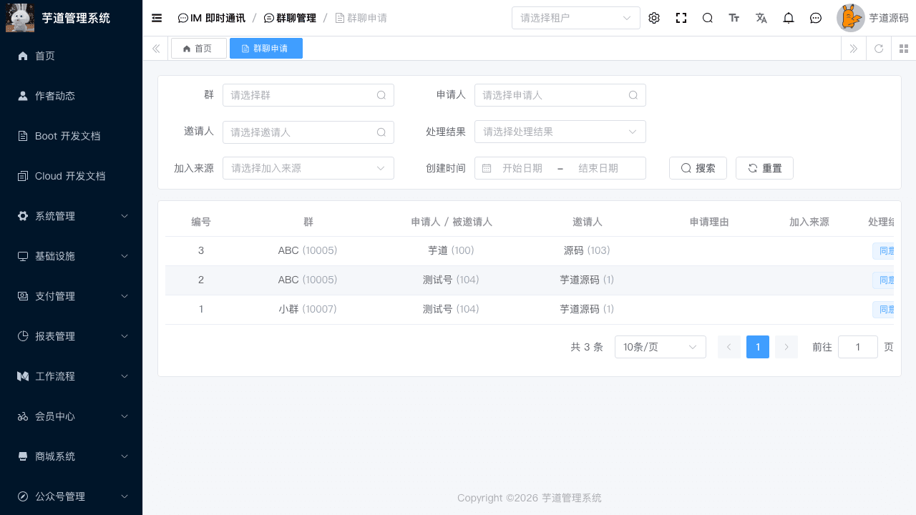Click the 结束日期 date input
This screenshot has width=916, height=515.
pos(598,168)
